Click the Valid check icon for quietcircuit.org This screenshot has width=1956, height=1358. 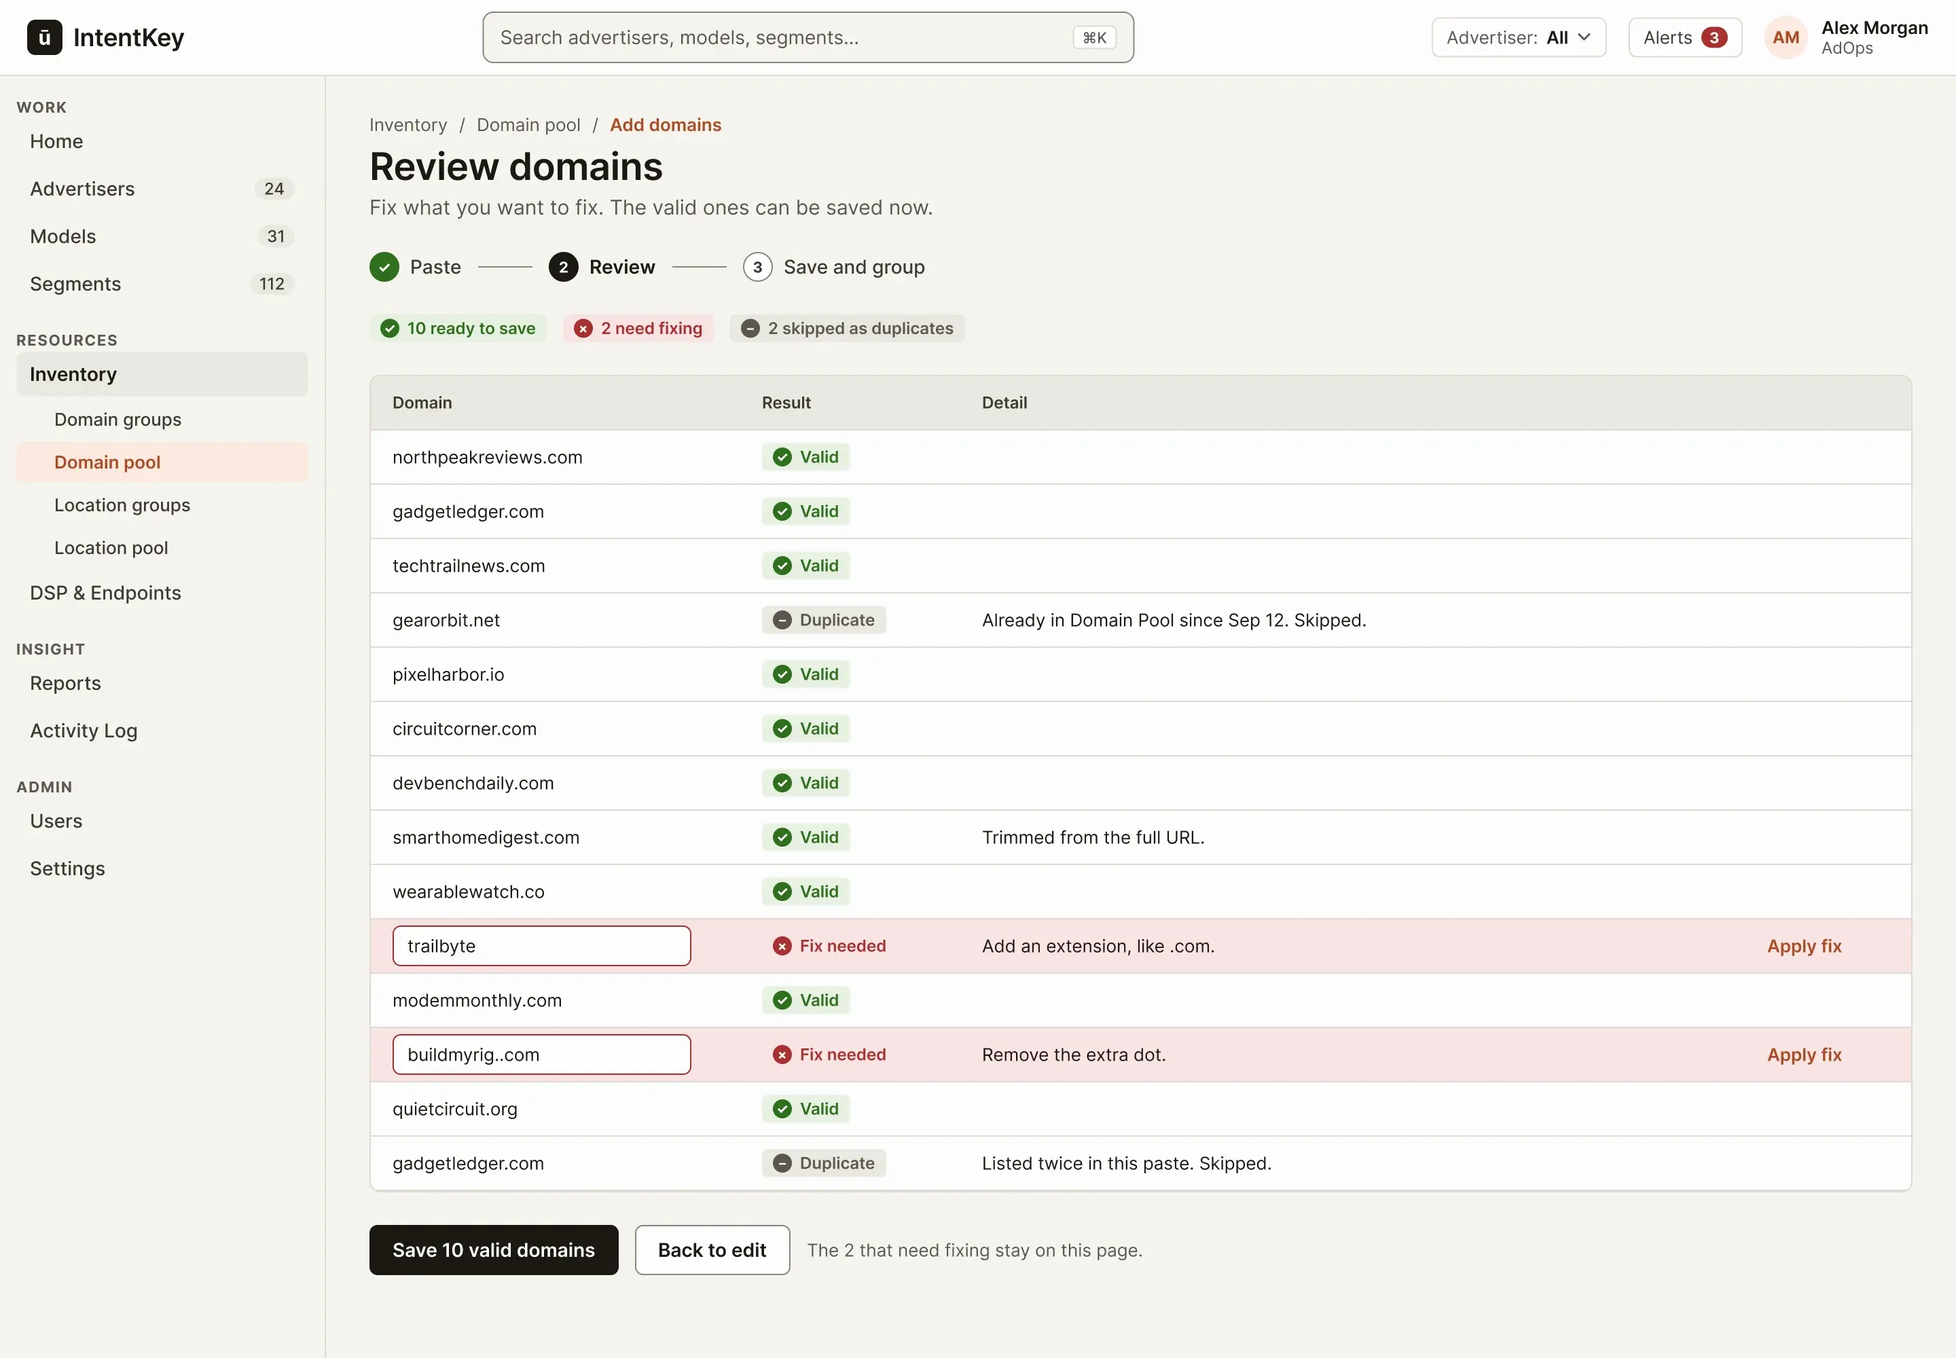pos(781,1109)
